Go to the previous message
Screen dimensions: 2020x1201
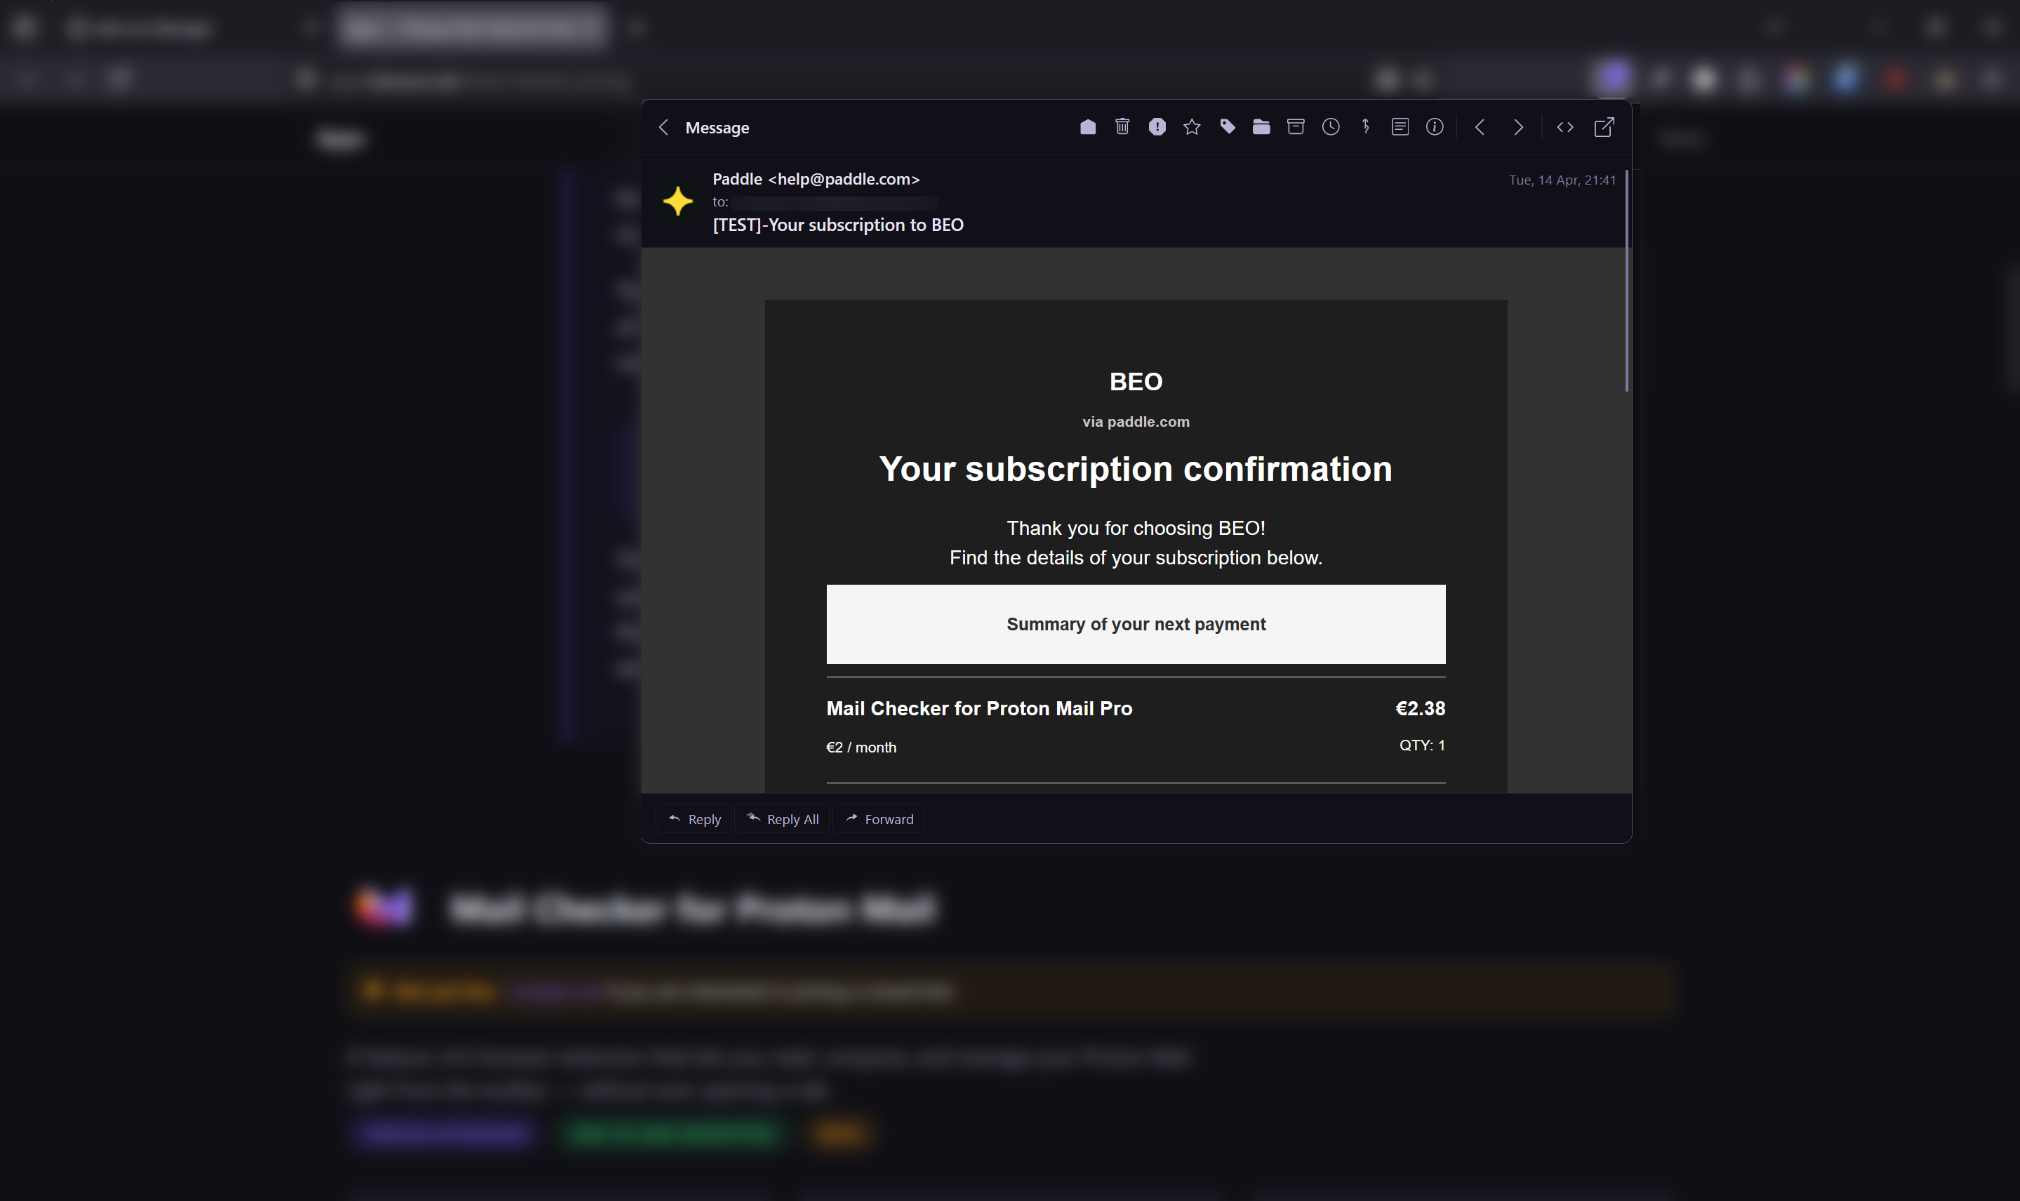pos(1480,128)
